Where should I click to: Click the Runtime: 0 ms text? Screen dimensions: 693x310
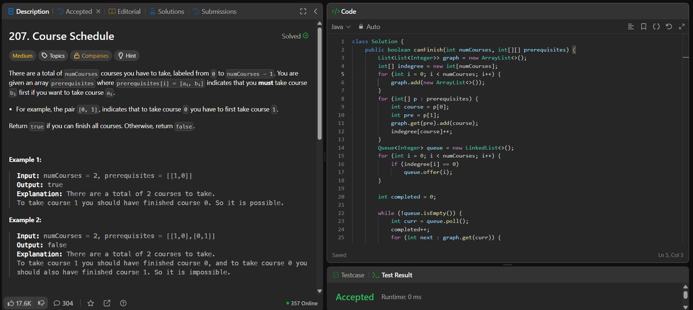401,297
